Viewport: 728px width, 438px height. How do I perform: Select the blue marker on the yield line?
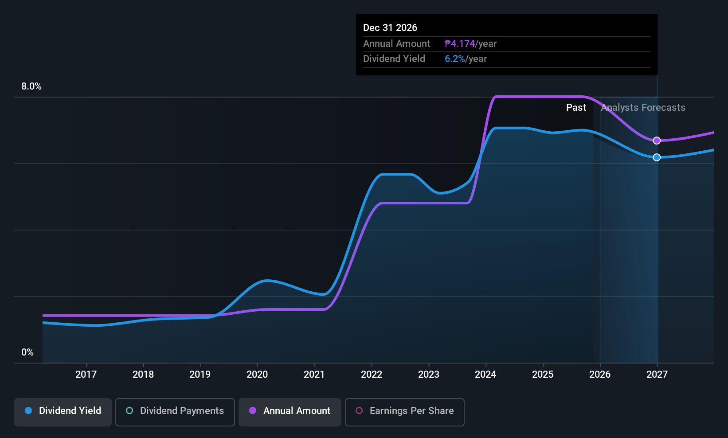[657, 157]
